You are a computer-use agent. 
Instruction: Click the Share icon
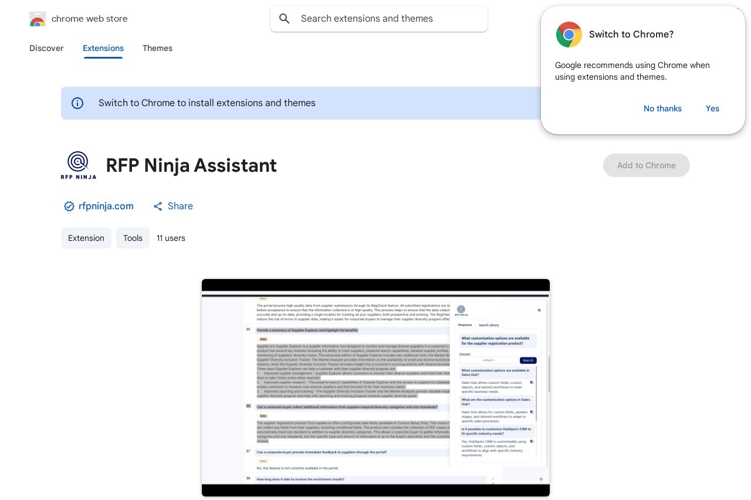[158, 206]
